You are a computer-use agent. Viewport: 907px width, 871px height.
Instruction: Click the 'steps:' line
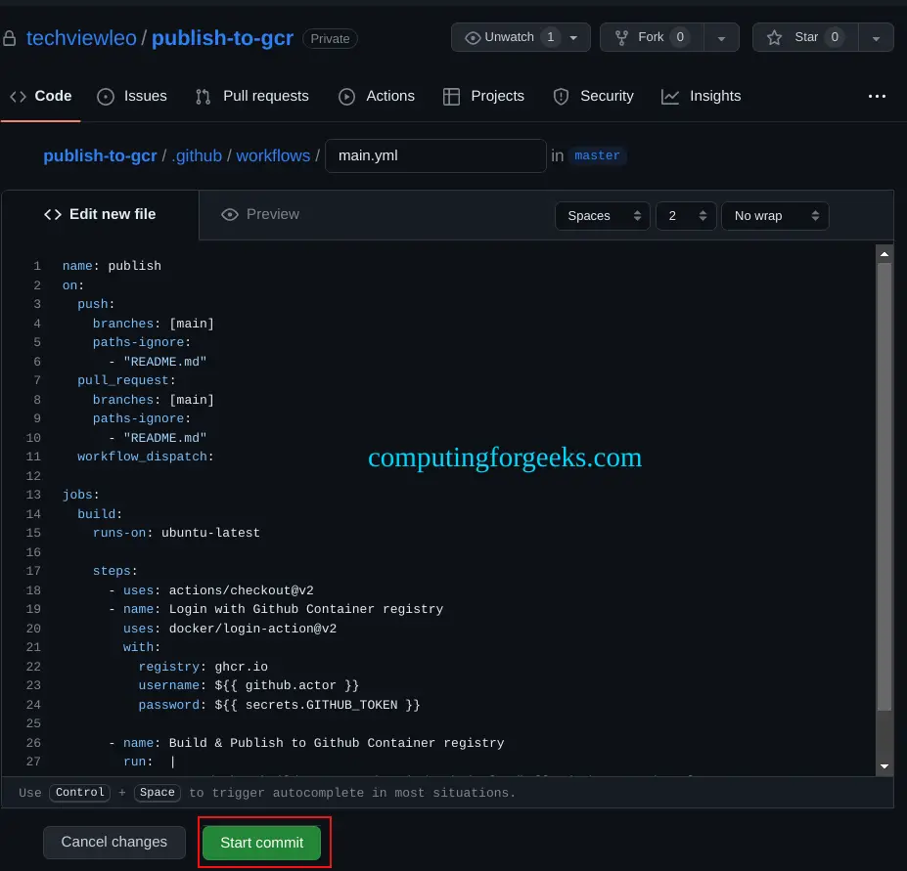(x=114, y=571)
